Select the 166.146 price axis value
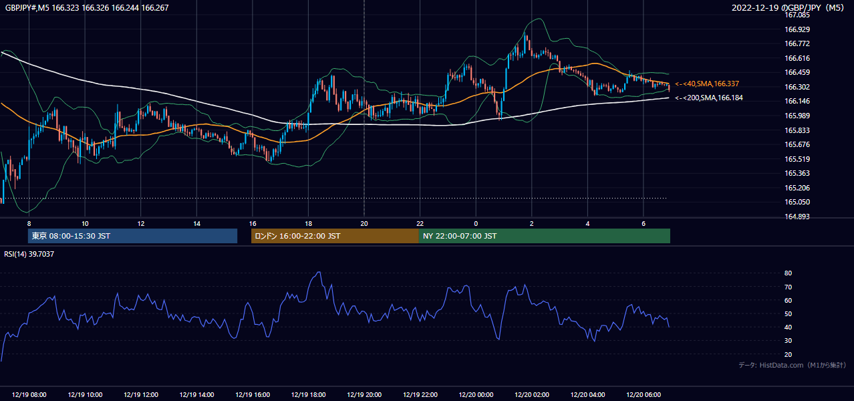854x401 pixels. pyautogui.click(x=797, y=102)
